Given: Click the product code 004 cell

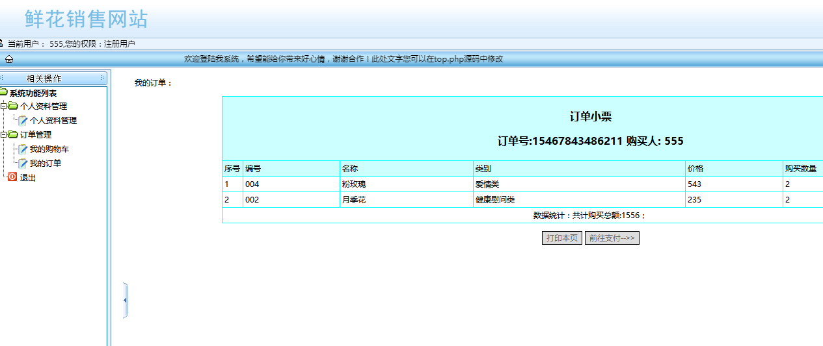Looking at the screenshot, I should click(x=291, y=184).
